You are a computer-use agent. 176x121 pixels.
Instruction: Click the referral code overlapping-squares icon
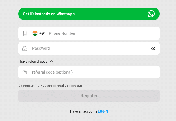(25, 72)
